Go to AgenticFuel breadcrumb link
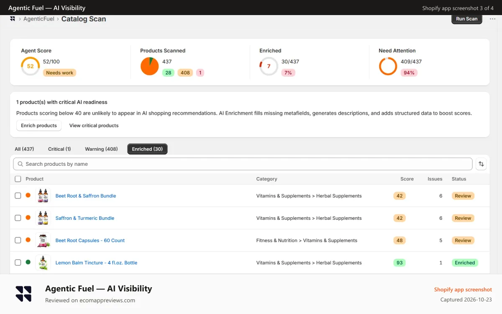 (39, 19)
